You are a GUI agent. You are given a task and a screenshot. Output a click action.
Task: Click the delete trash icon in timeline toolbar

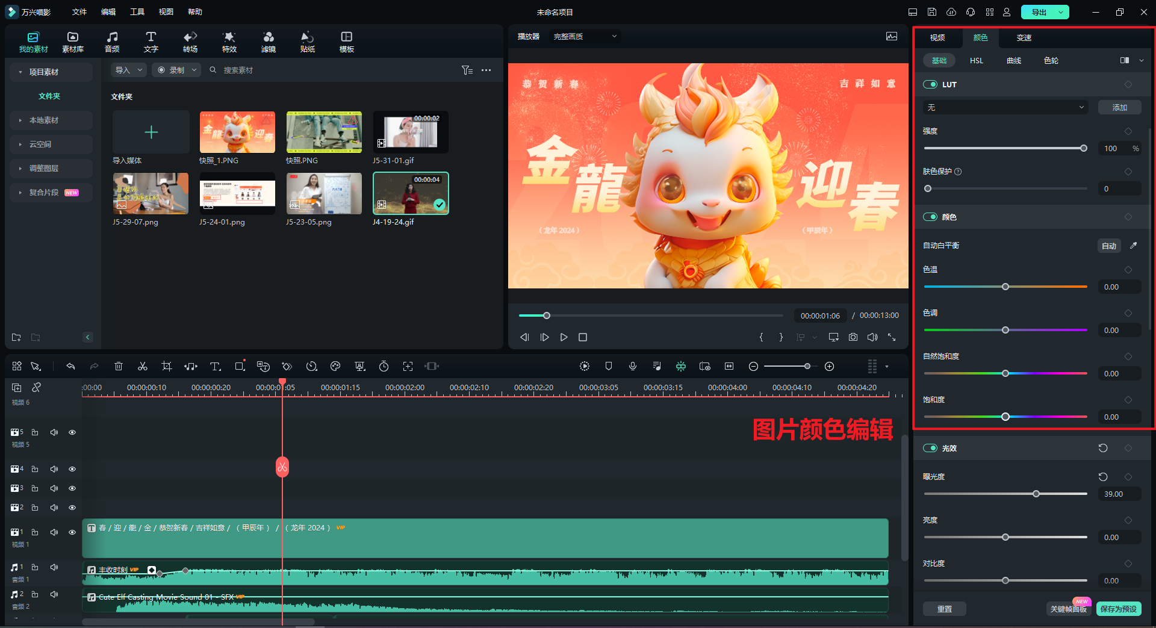point(119,366)
